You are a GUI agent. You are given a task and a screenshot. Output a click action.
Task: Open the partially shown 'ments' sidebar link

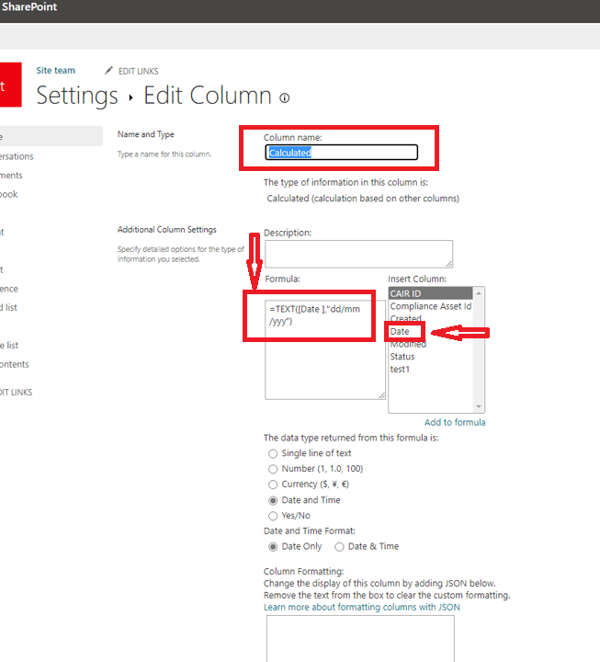pyautogui.click(x=11, y=176)
